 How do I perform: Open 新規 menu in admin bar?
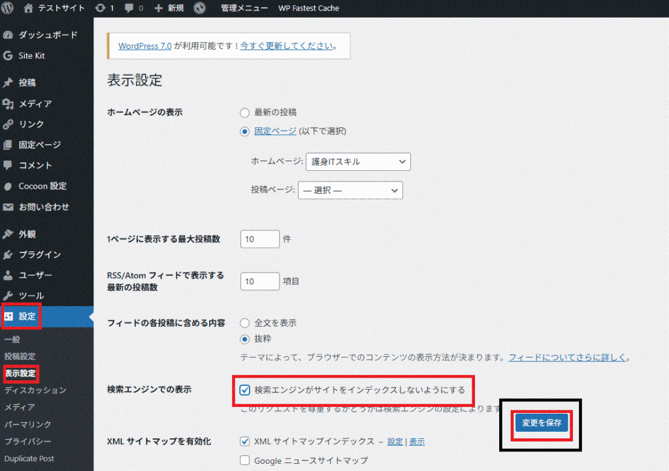(175, 8)
